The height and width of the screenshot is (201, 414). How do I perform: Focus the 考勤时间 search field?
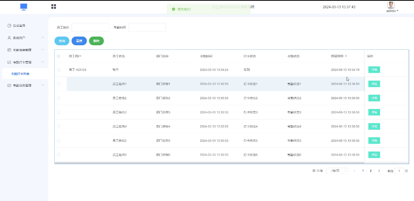point(147,27)
